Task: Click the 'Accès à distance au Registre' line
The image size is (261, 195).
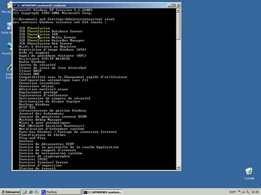Action: pos(47,47)
